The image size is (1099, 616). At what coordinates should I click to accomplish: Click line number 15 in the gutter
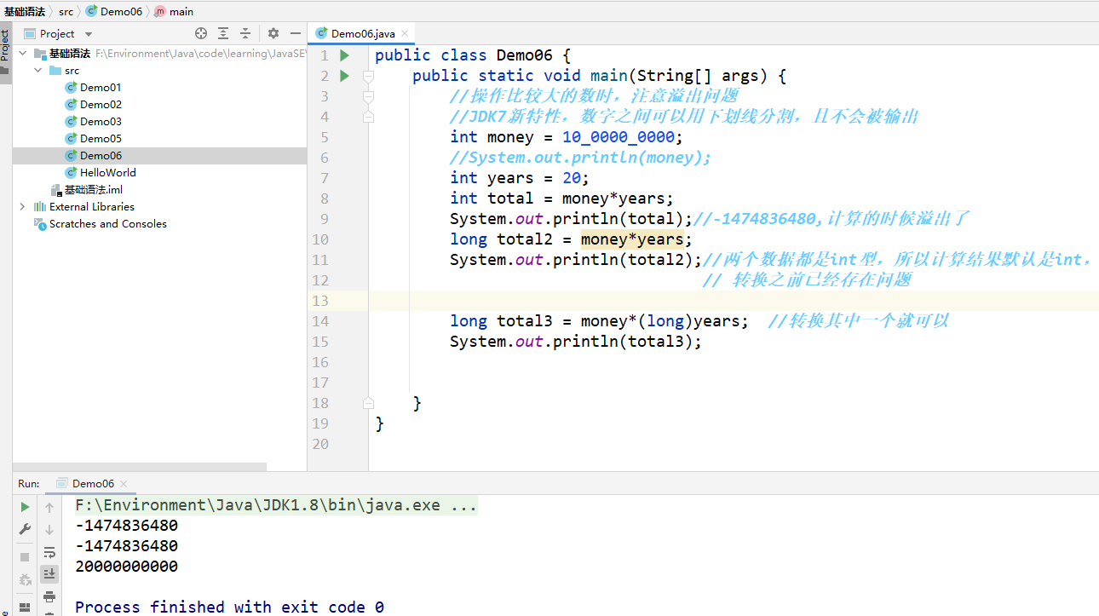click(319, 342)
